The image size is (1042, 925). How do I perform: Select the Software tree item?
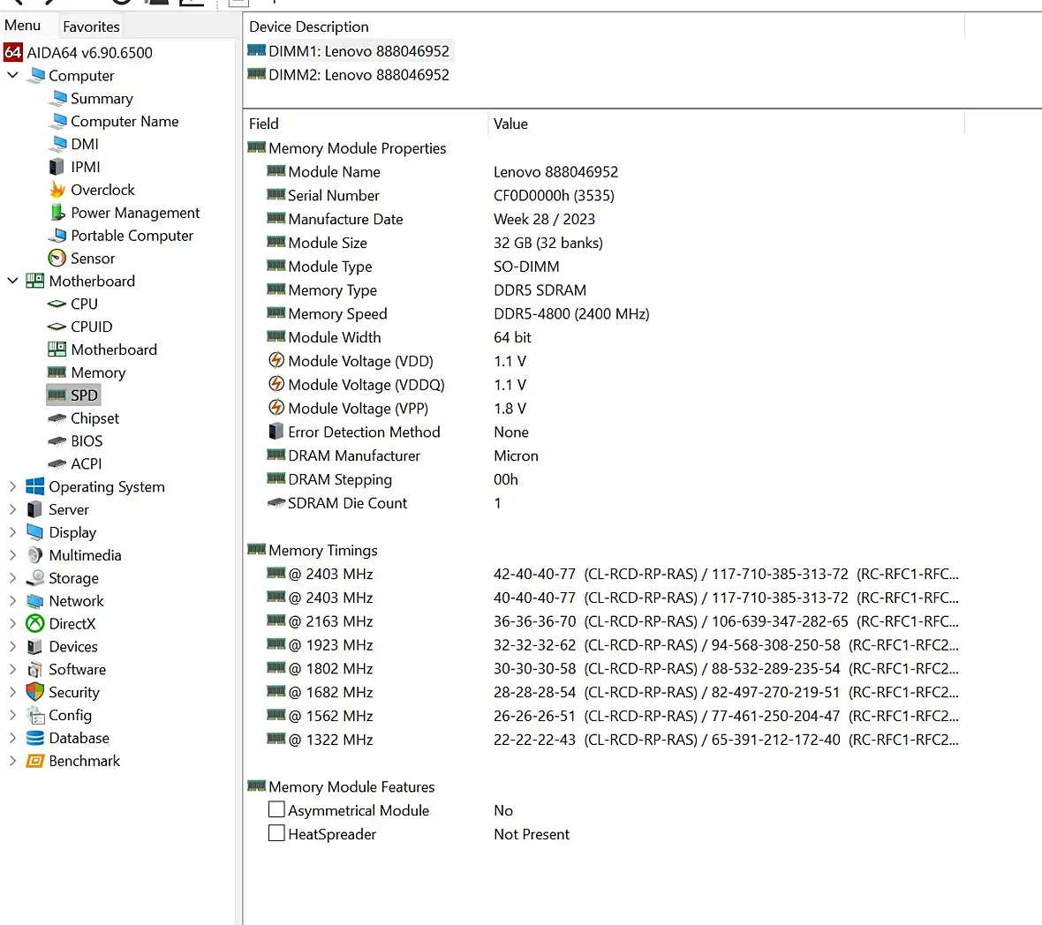(77, 669)
